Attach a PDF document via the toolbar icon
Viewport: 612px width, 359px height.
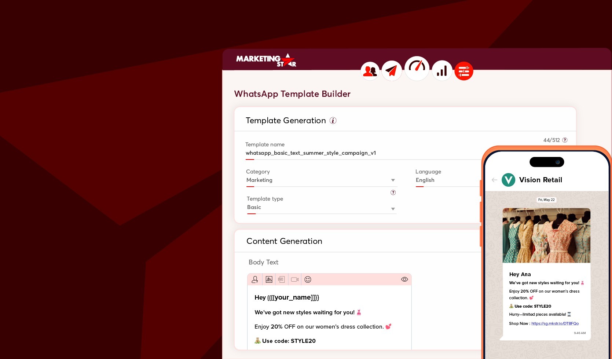coord(281,279)
